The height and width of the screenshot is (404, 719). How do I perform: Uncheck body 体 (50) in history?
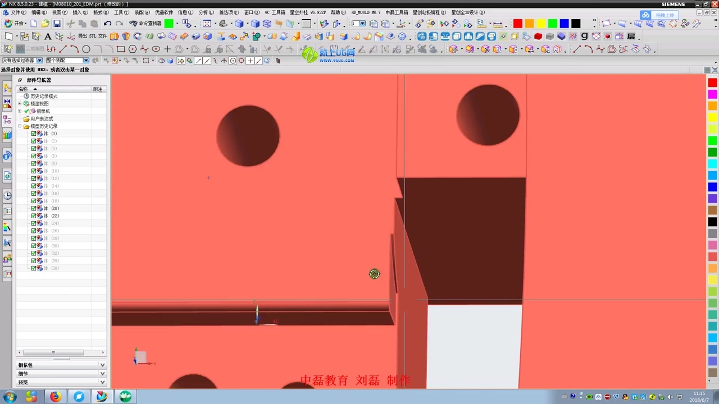click(34, 268)
